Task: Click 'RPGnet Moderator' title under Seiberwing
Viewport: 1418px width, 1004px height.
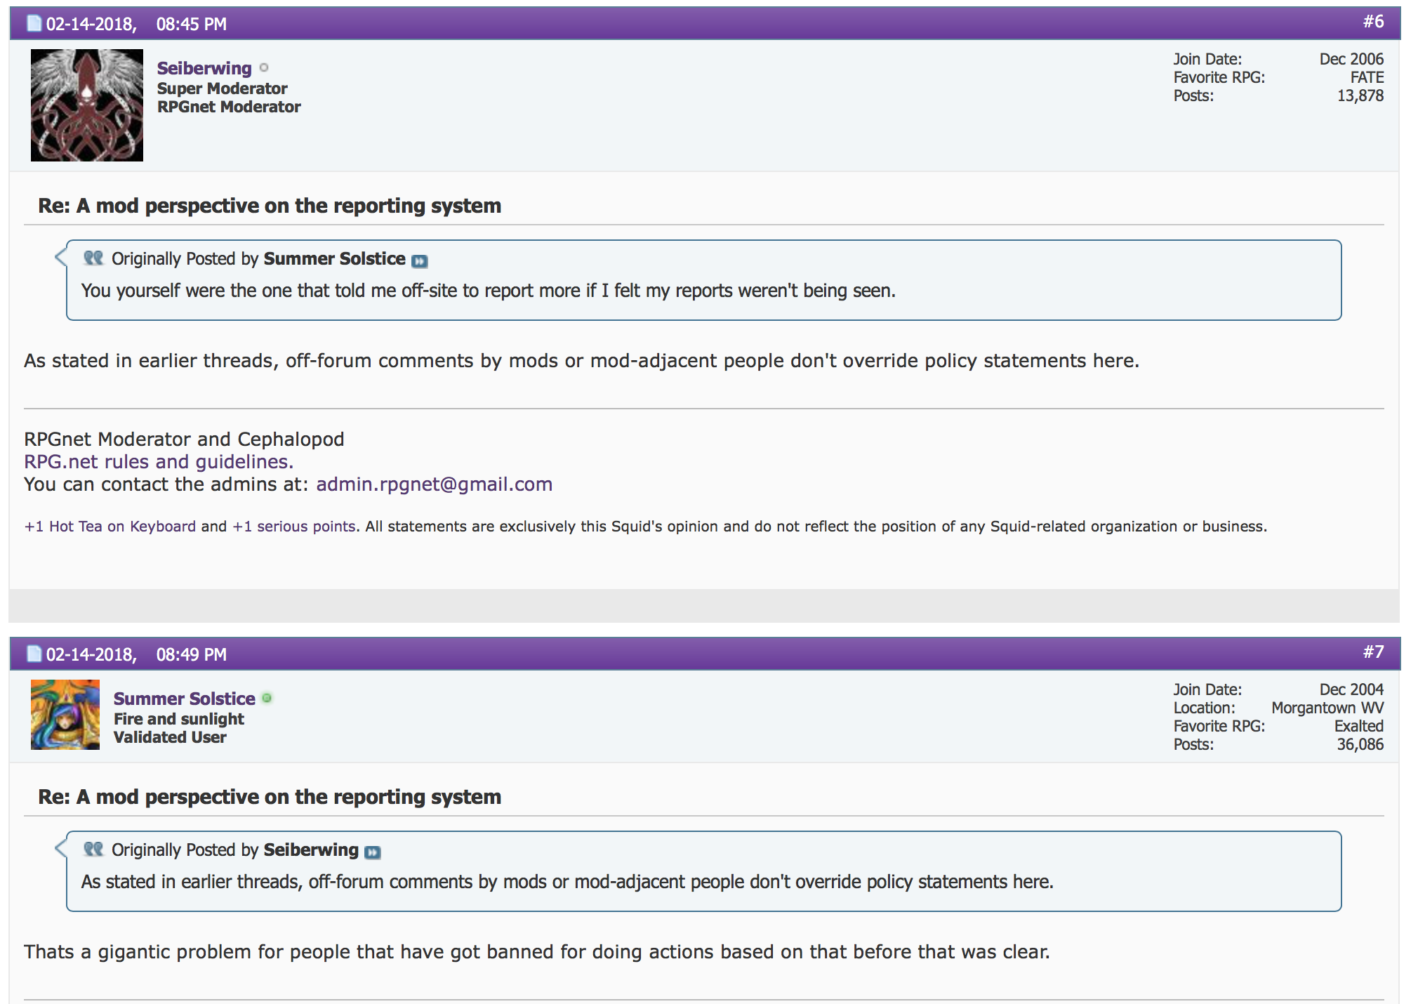Action: [x=229, y=107]
